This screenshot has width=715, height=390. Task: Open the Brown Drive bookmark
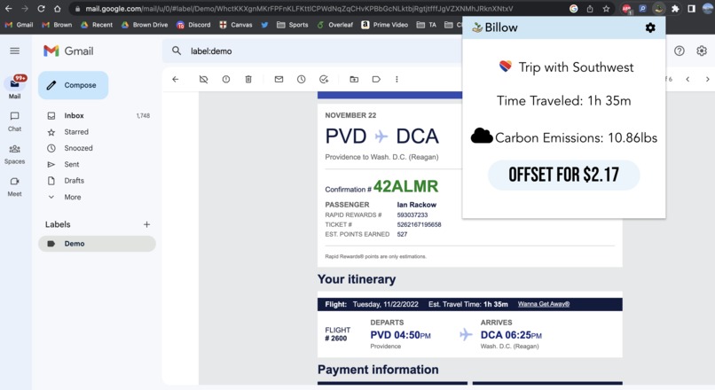(145, 25)
